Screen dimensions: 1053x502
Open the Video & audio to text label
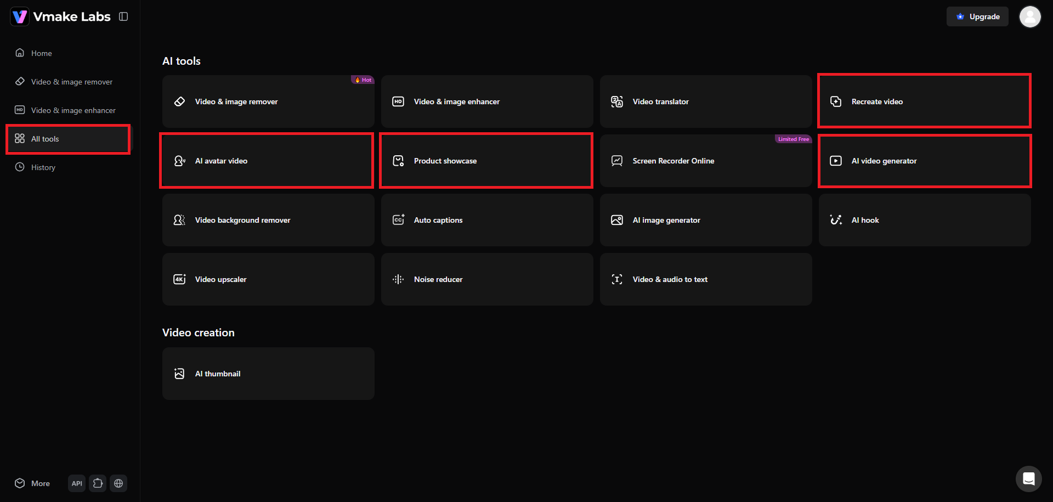(670, 279)
